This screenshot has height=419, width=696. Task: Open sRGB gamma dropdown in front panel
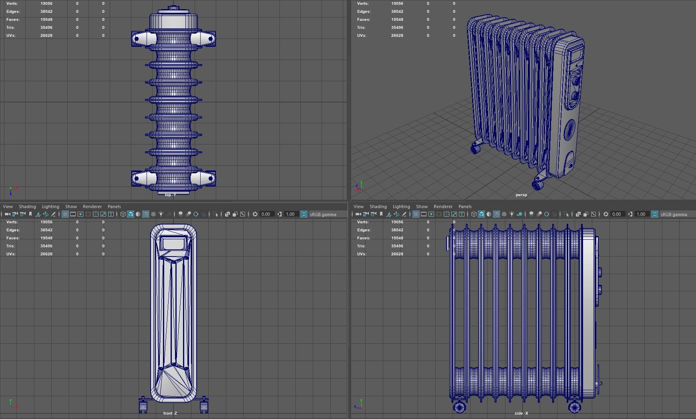coord(328,214)
